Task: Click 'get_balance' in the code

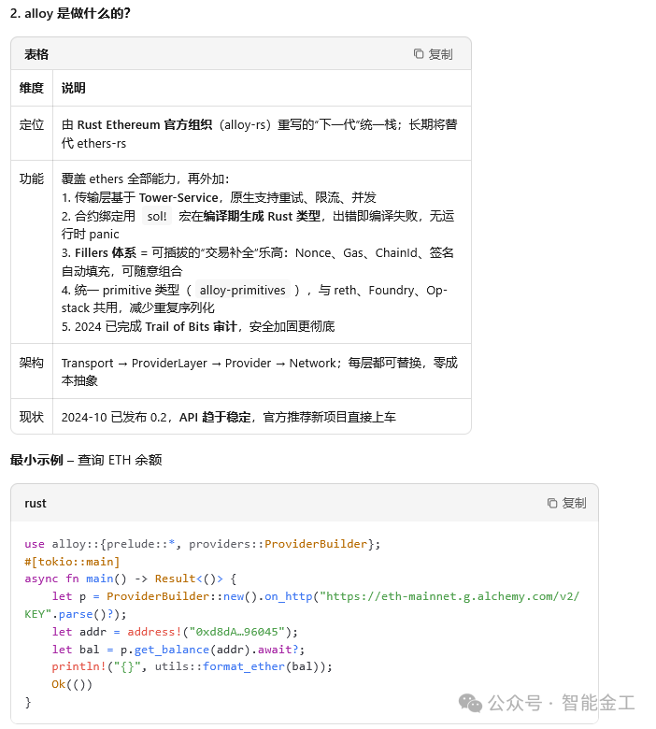Action: pos(172,650)
